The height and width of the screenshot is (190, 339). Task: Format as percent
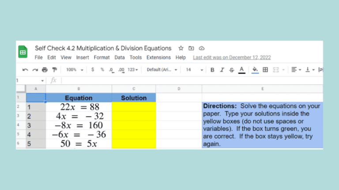[102, 69]
